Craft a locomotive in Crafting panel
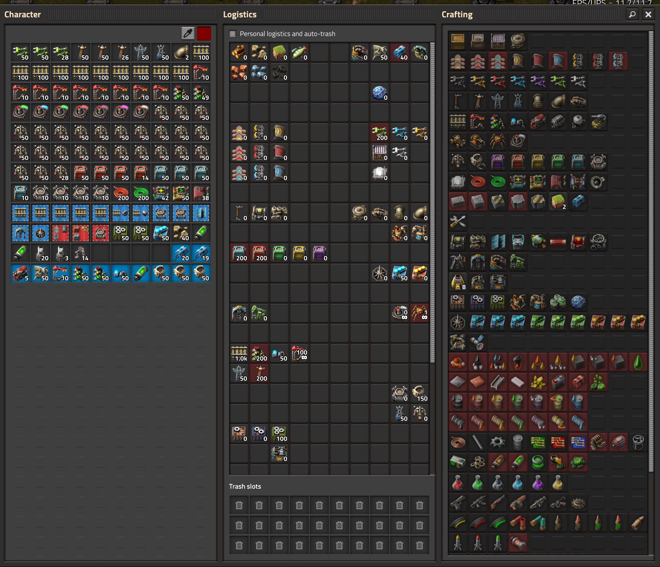The width and height of the screenshot is (660, 567). [538, 121]
